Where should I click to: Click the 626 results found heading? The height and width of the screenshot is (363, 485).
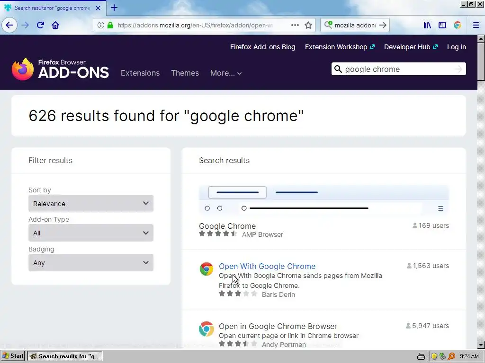coord(166,116)
